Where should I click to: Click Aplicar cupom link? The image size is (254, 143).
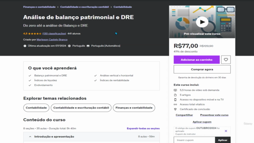pyautogui.click(x=202, y=122)
